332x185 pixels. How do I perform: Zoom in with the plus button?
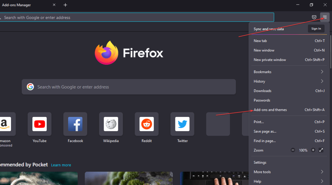[313, 150]
